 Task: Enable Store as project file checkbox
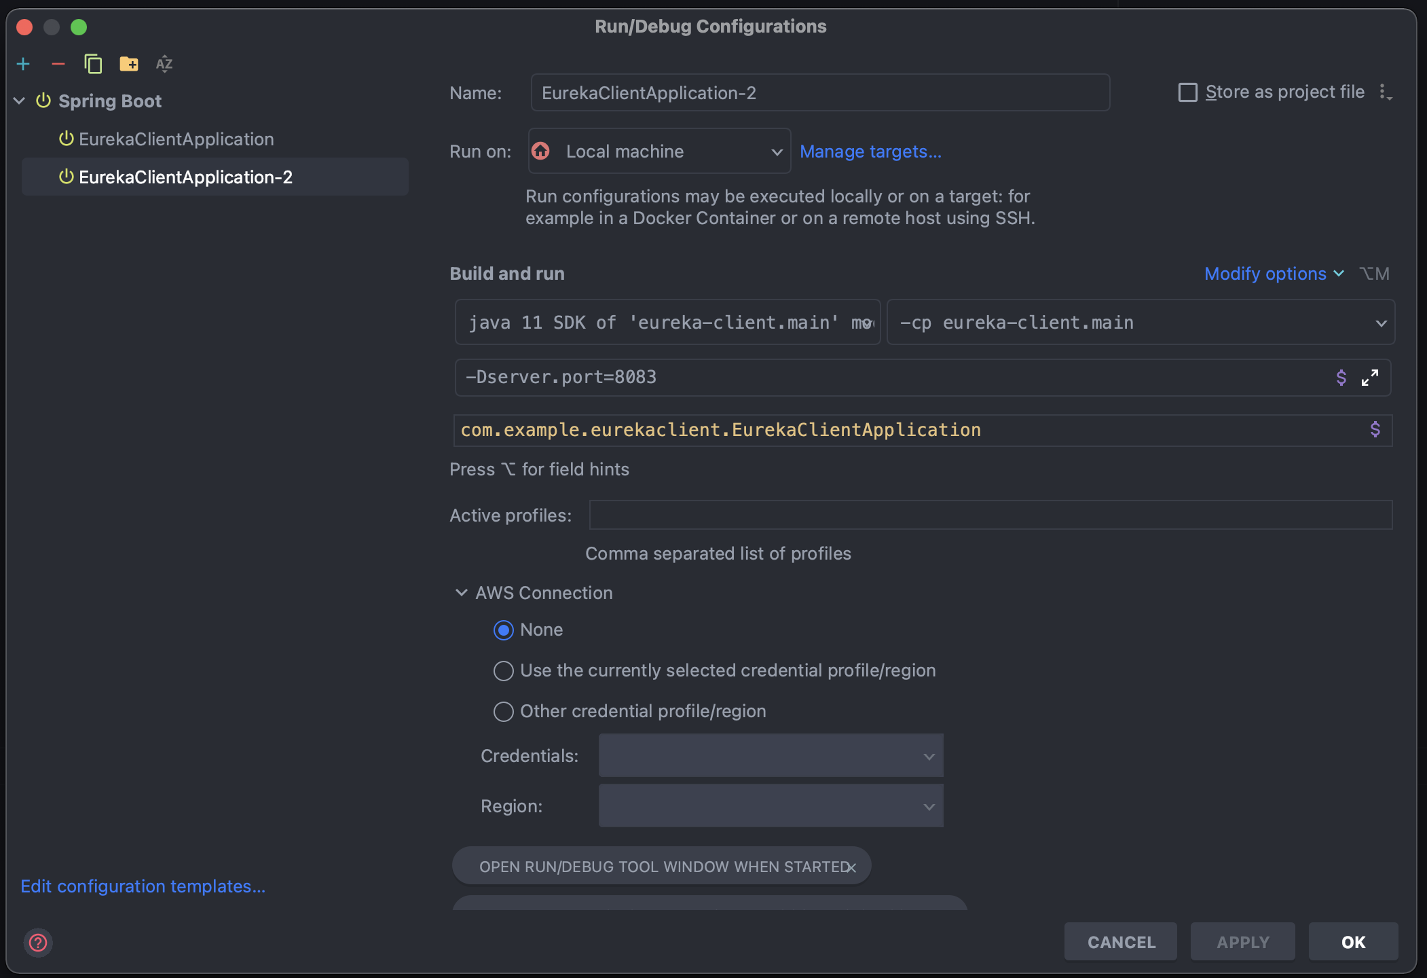(x=1187, y=92)
